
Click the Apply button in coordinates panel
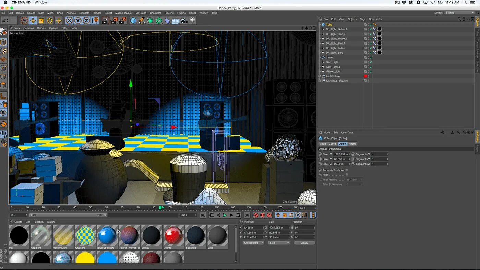click(304, 243)
